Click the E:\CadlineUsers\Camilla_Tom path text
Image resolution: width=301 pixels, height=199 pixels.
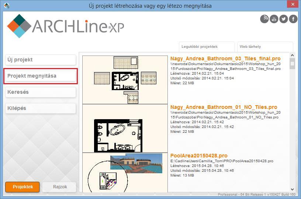coord(222,161)
